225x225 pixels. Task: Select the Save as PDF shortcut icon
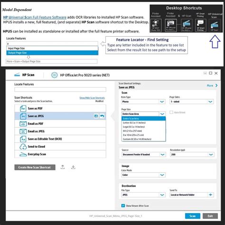[23, 109]
